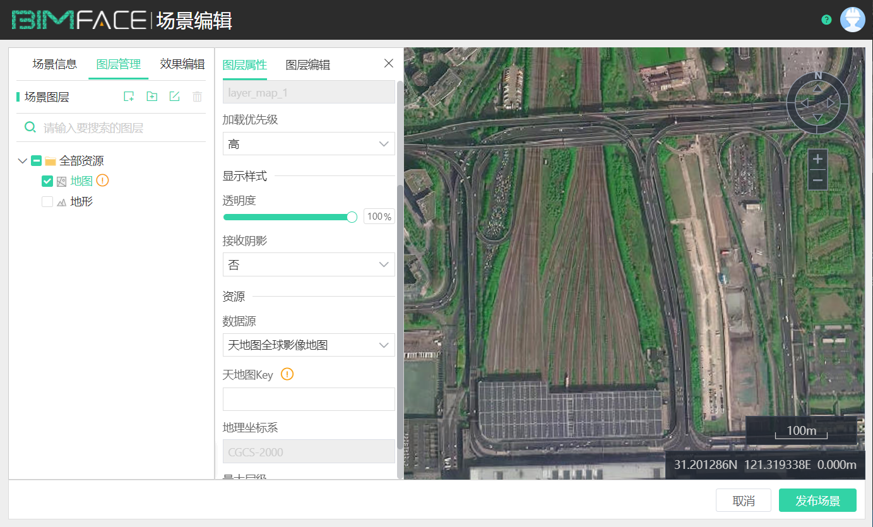Toggle the 全部资源 folder checkbox
The height and width of the screenshot is (527, 873).
coord(36,160)
